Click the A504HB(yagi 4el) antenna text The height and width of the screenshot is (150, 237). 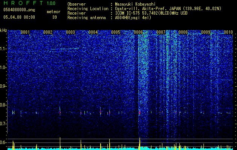coord(133,18)
